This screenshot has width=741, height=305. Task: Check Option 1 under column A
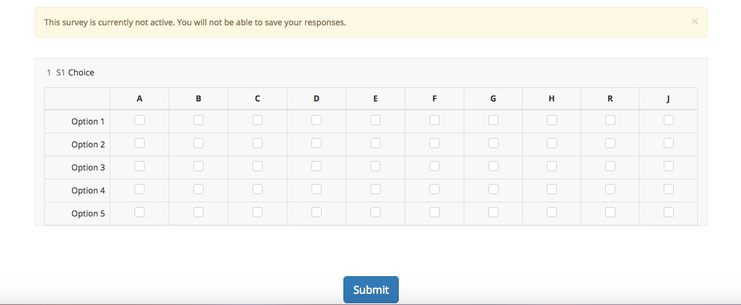tap(139, 120)
